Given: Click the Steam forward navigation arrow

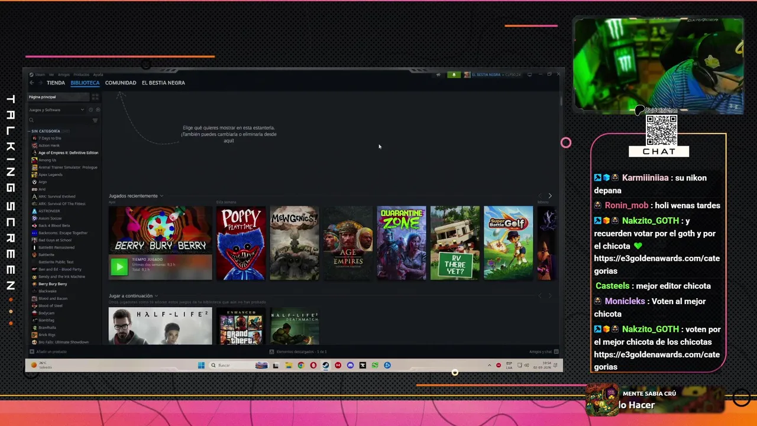Looking at the screenshot, I should coord(40,83).
